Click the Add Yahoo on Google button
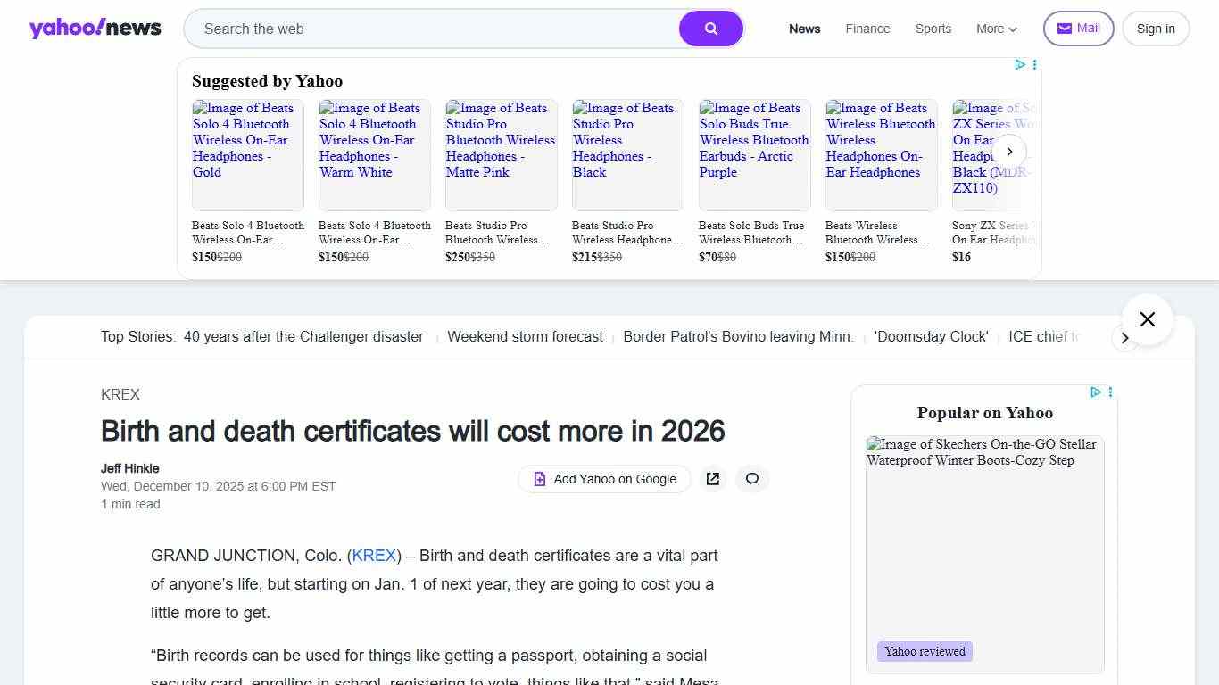 point(604,479)
